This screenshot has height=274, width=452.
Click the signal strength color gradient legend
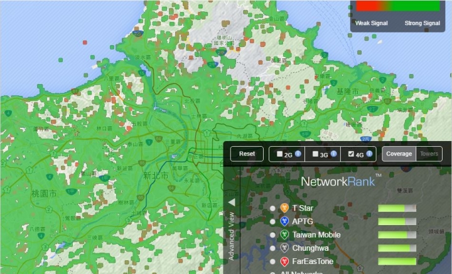point(398,6)
